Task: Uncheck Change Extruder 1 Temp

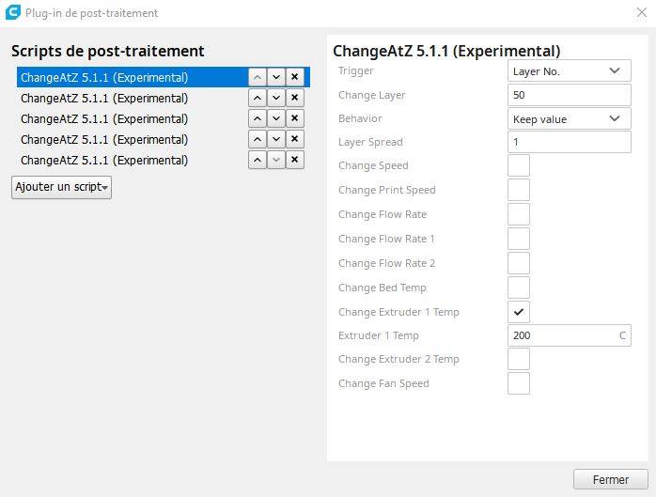Action: pyautogui.click(x=519, y=312)
